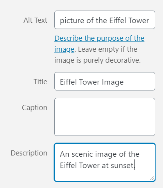Focus the Alt Text input field

pyautogui.click(x=105, y=20)
